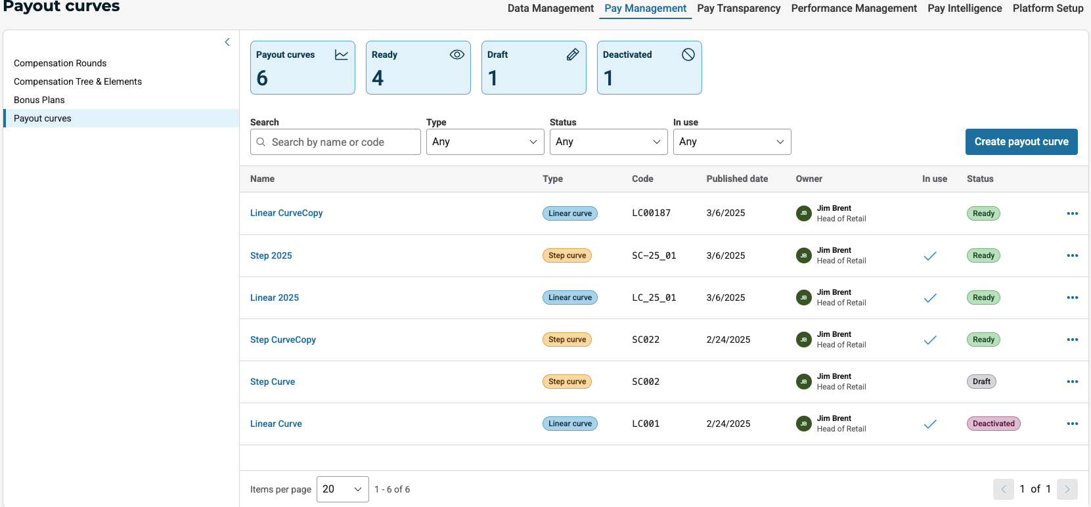Screen dimensions: 1091x507
Task: Change the items per page dropdown
Action: tap(342, 489)
